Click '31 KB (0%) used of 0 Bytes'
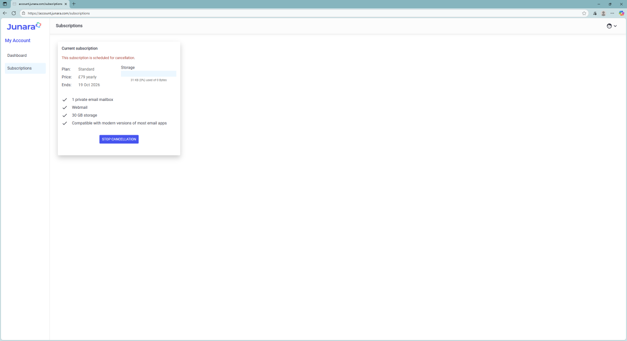The width and height of the screenshot is (627, 341). coord(148,80)
